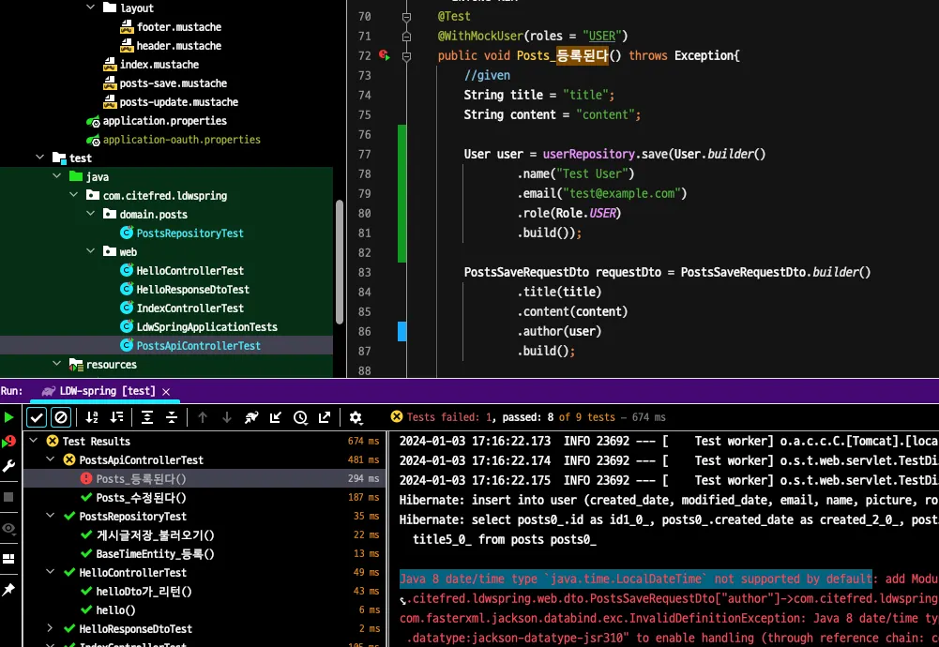
Task: Close the LDW-spring [test] tab
Action: (166, 391)
